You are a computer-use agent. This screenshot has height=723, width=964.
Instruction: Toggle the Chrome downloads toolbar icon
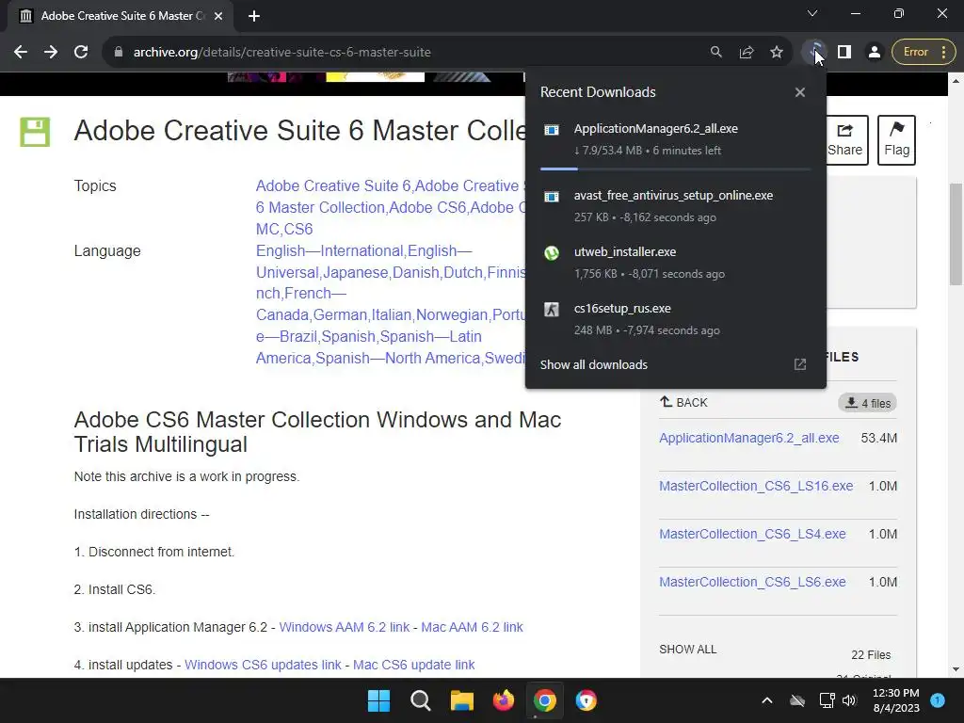[814, 53]
